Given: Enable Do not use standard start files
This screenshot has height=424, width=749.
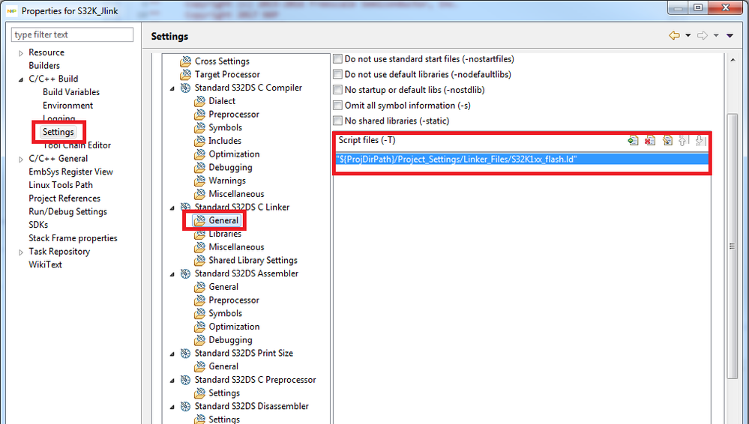Looking at the screenshot, I should [x=337, y=59].
